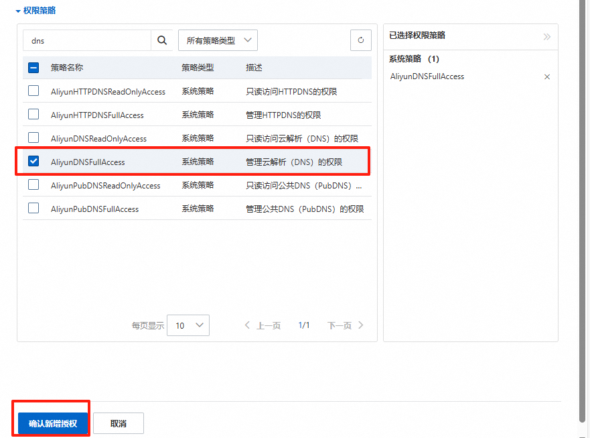Click the 策略类型 column header
590x438 pixels.
(x=198, y=68)
